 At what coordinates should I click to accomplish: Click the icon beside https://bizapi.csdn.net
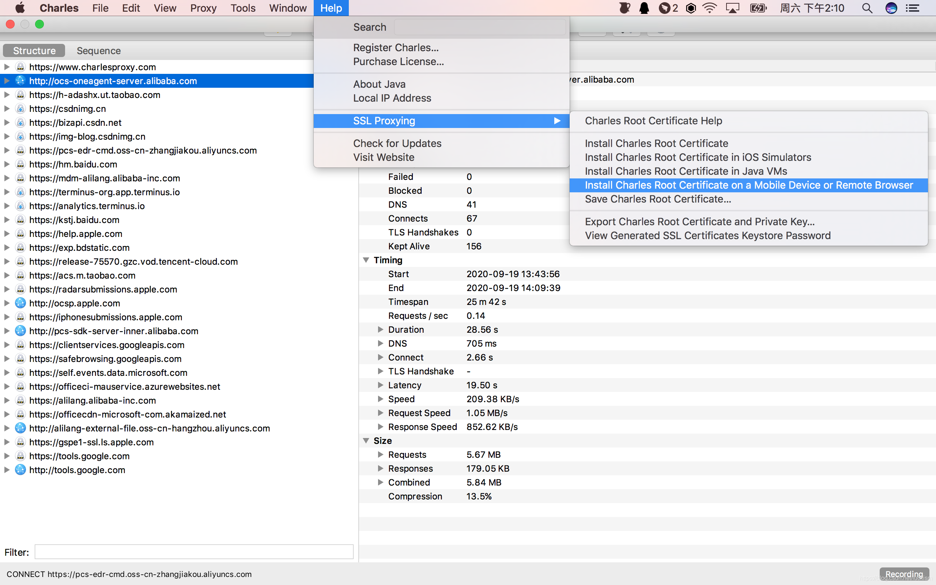[20, 122]
